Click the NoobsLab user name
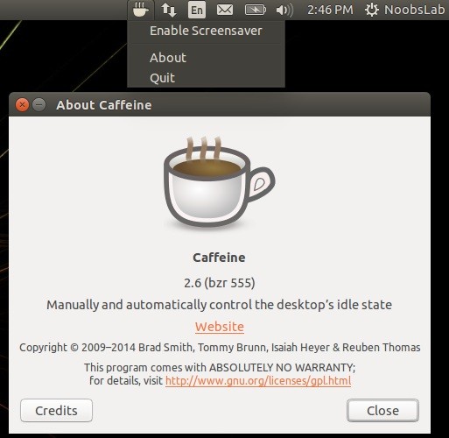The width and height of the screenshot is (449, 438). [x=415, y=10]
